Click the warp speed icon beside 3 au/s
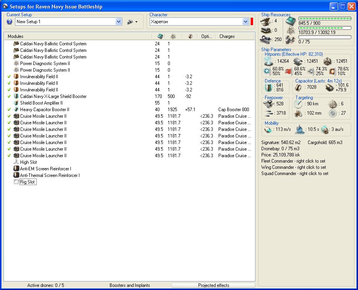358x290 pixels. click(x=325, y=129)
